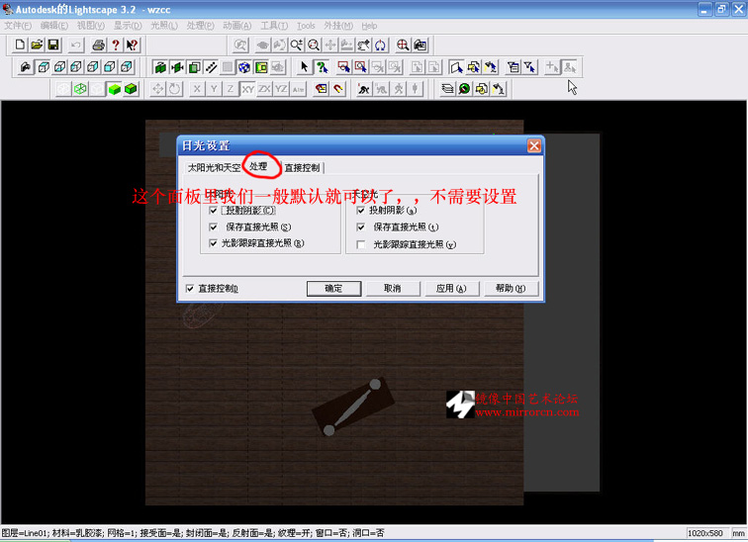Toggle the XY plane constraint button
Screen dimensions: 748x542
247,89
